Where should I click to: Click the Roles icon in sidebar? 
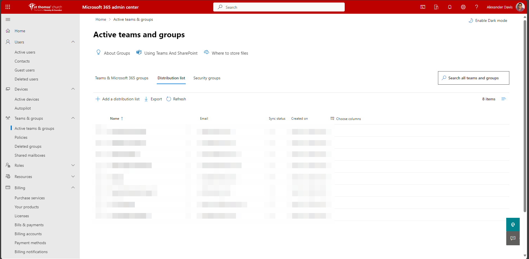tap(8, 165)
